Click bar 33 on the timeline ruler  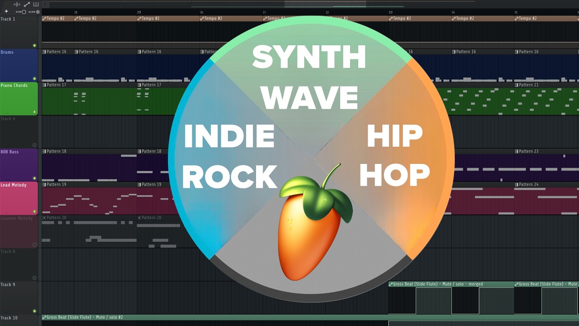(x=390, y=12)
